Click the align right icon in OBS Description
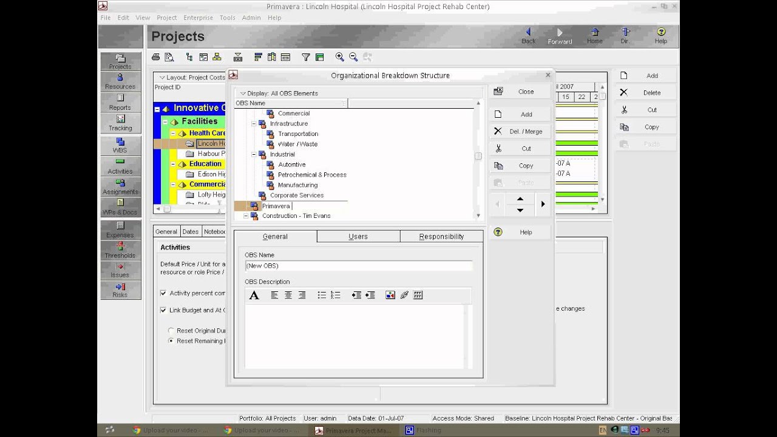This screenshot has height=437, width=777. pos(302,295)
